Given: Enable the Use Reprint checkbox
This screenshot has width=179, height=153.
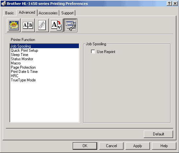Looking at the screenshot, I should (93, 51).
